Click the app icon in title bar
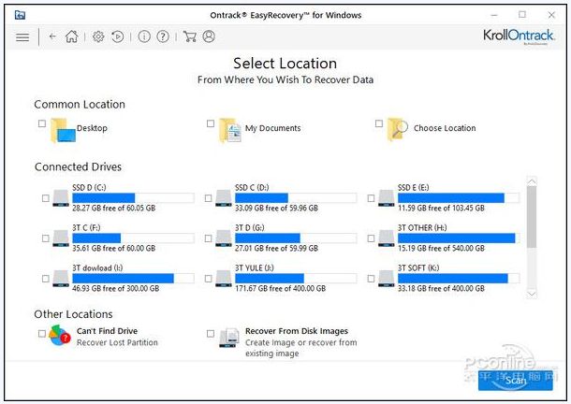Viewport: 571px width, 404px height. [20, 15]
